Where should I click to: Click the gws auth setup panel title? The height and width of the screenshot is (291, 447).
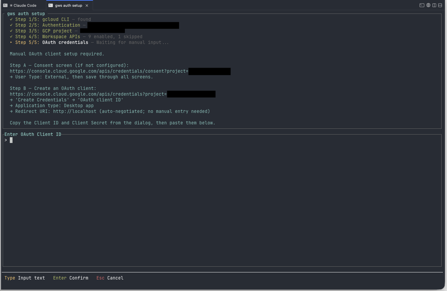pos(25,14)
